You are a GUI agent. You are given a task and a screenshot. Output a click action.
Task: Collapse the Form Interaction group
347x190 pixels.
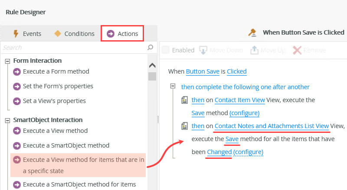(7, 61)
